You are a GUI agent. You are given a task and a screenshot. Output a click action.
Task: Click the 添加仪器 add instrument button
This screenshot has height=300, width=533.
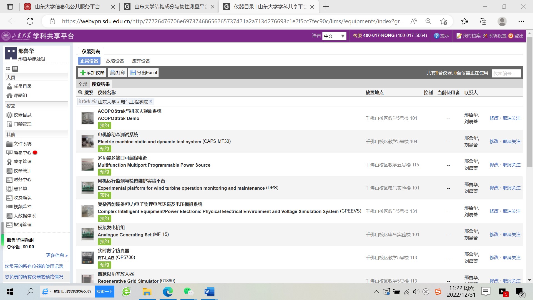point(92,73)
